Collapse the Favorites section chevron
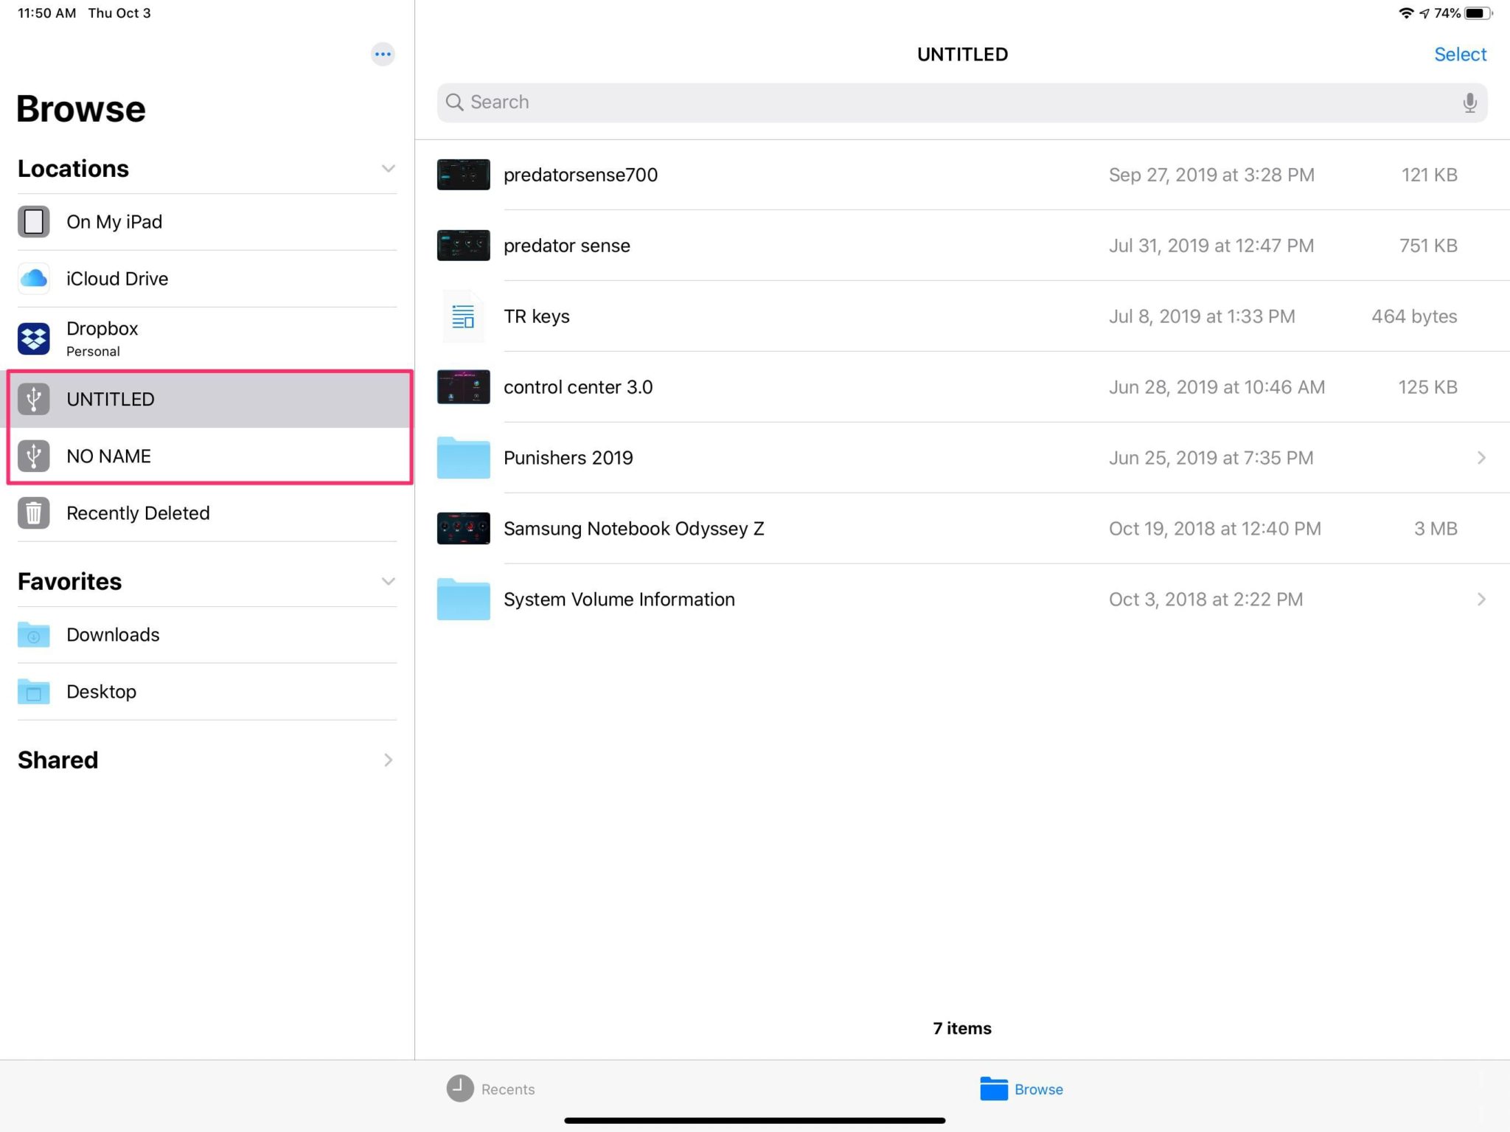Viewport: 1510px width, 1132px height. [388, 582]
